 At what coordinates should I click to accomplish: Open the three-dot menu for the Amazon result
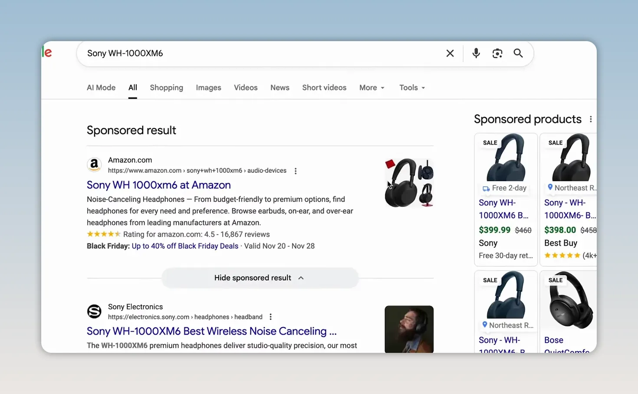tap(296, 171)
